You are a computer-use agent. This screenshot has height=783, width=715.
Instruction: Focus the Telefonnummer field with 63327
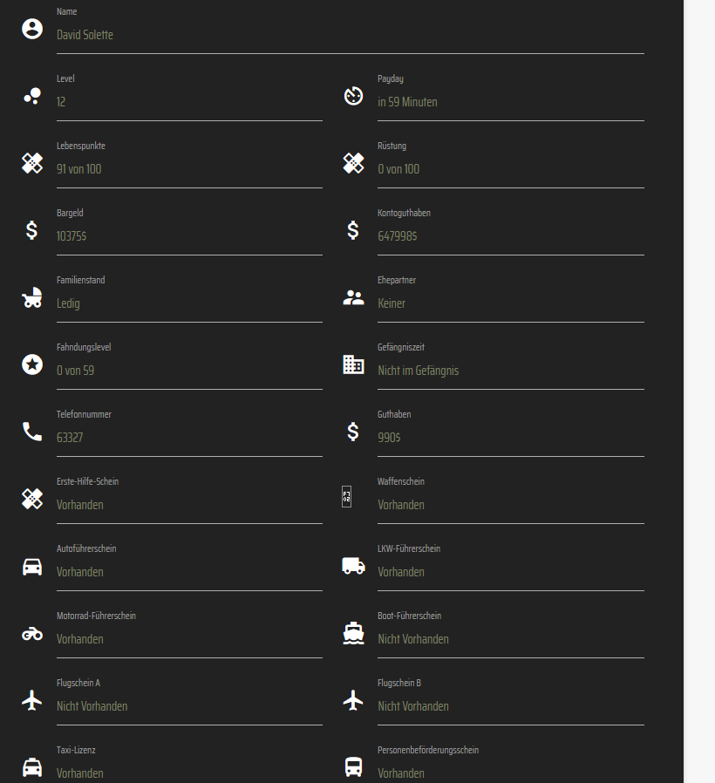point(188,438)
